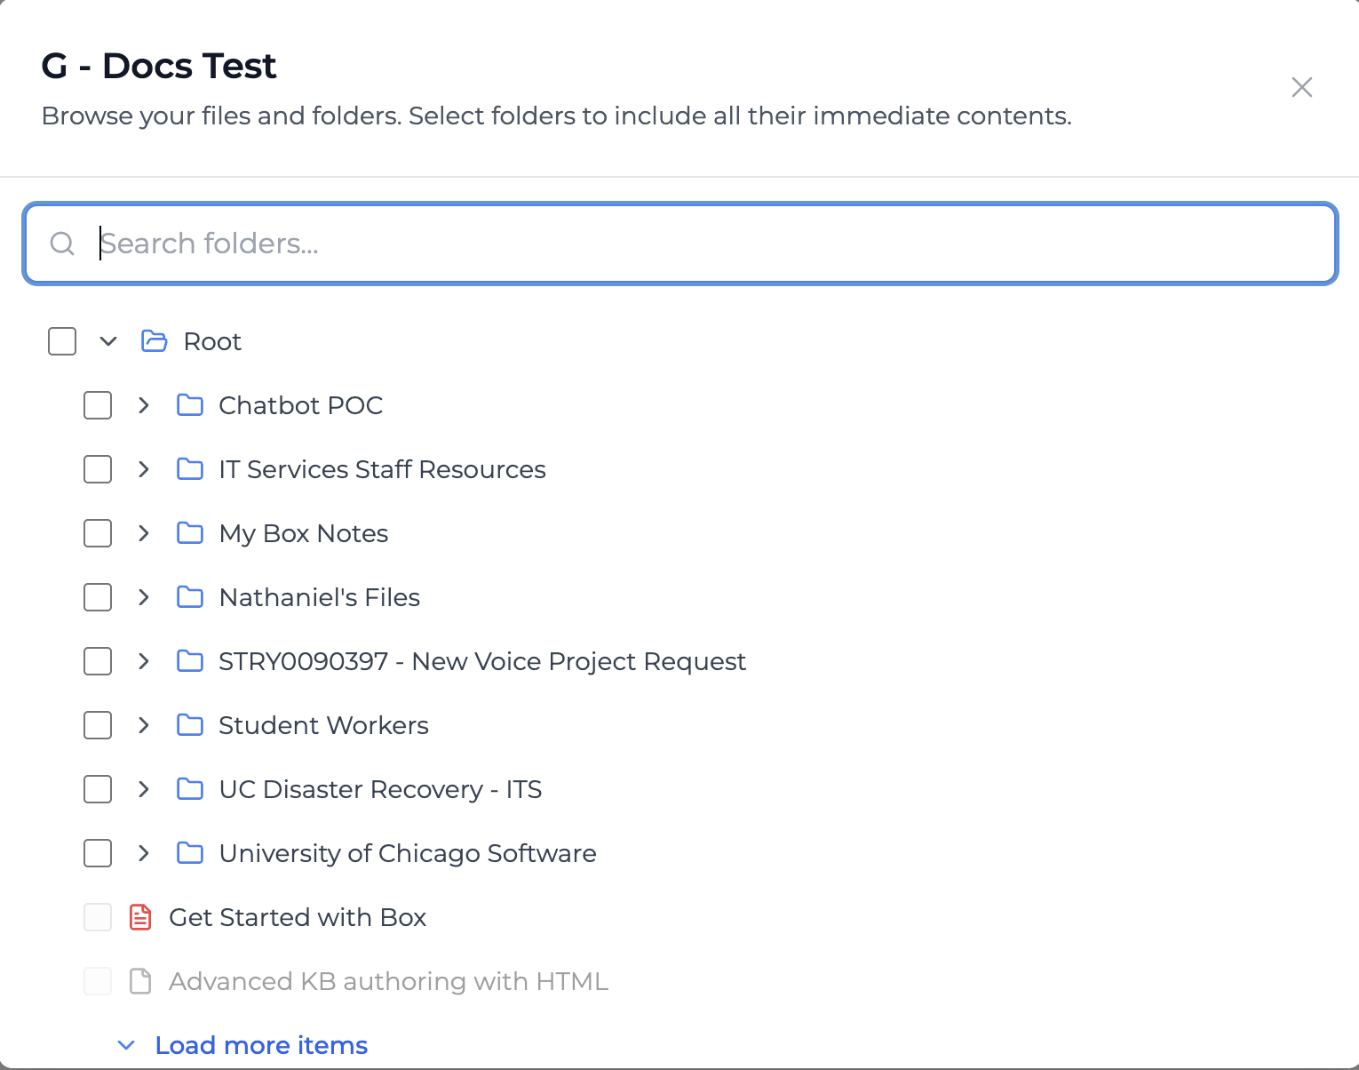1359x1070 pixels.
Task: Click the Student Workers folder icon
Action: point(190,725)
